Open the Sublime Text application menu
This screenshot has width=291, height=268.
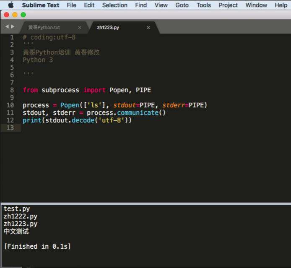pos(40,5)
